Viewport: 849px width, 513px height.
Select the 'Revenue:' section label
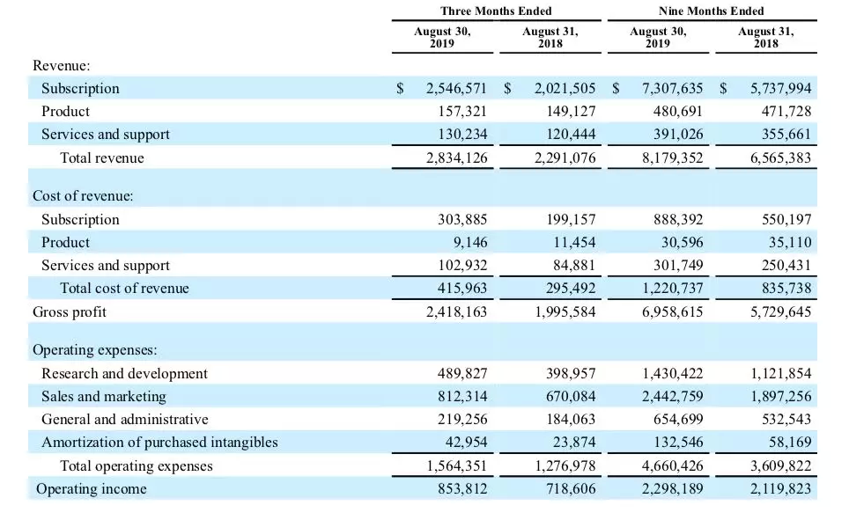pos(61,65)
